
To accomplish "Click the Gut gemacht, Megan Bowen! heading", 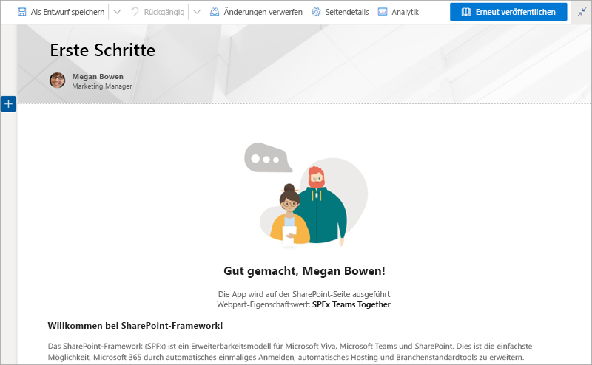I will (x=304, y=271).
